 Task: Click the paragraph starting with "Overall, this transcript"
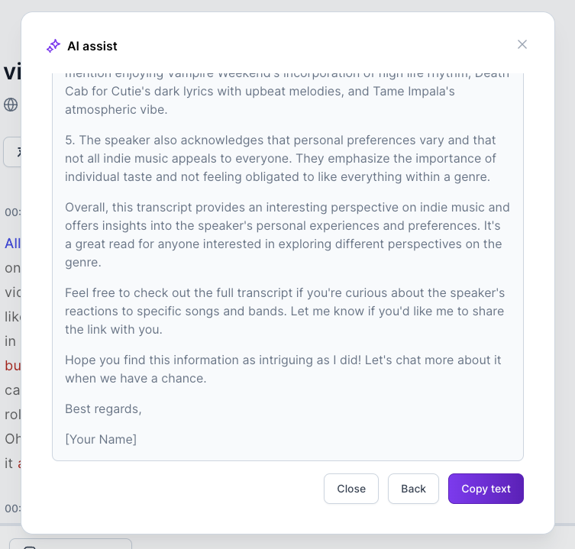tap(287, 234)
